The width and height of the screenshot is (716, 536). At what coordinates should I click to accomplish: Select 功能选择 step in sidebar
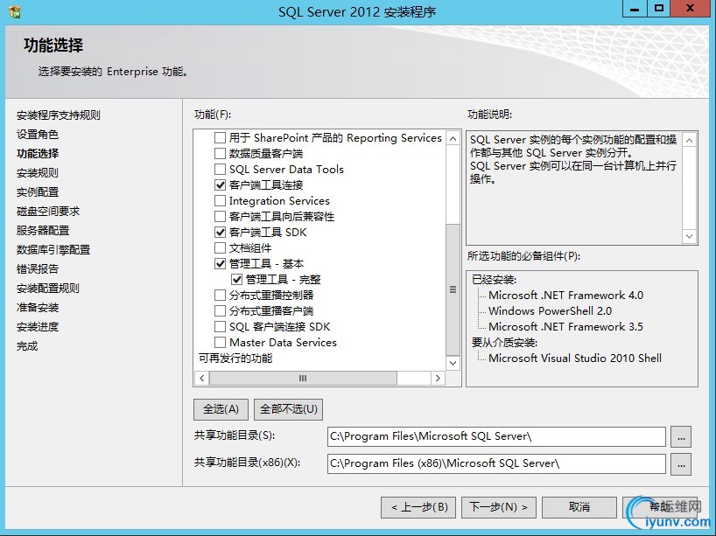pyautogui.click(x=38, y=154)
